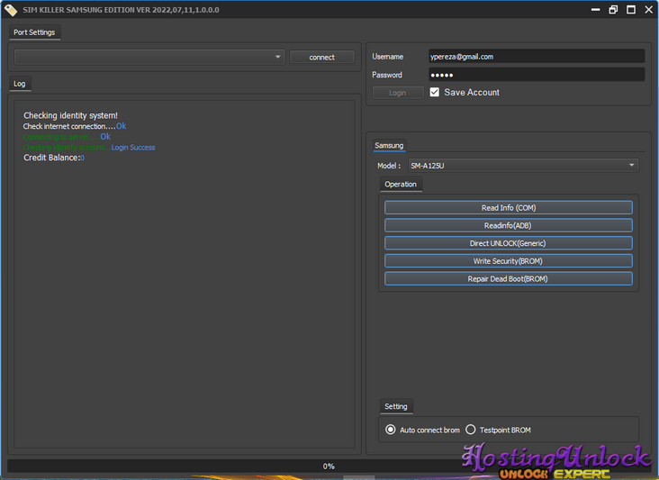Click the 'Credit Balance:0' log line
The height and width of the screenshot is (480, 659).
(54, 158)
